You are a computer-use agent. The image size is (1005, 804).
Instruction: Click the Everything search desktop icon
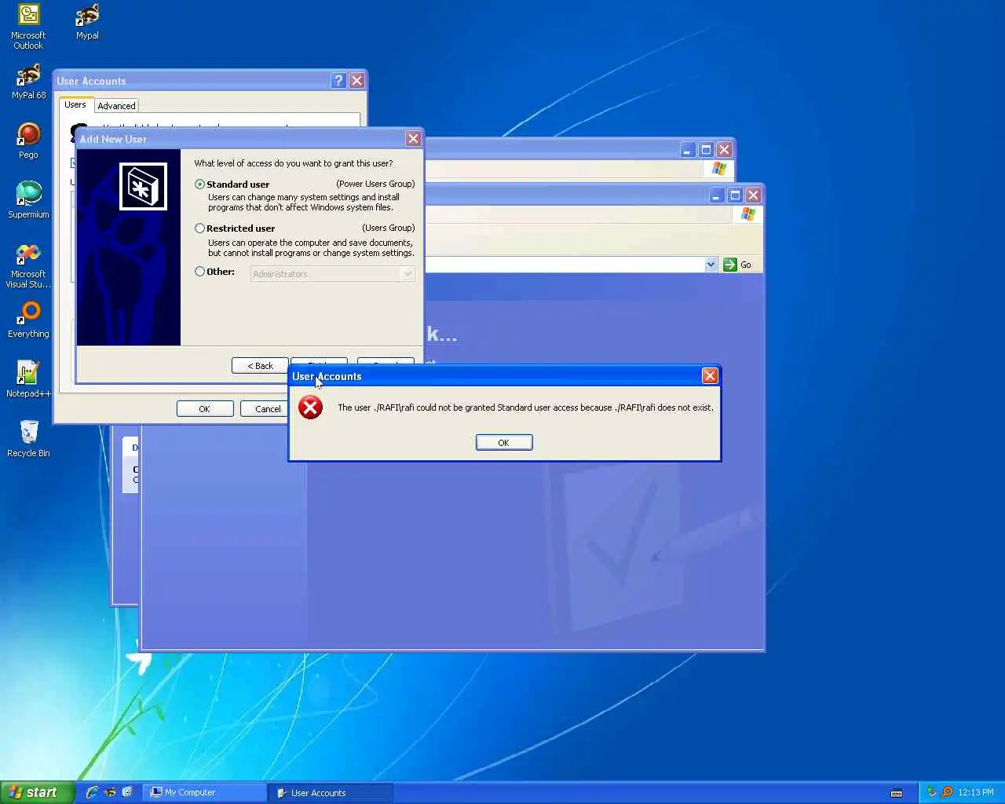click(x=28, y=320)
